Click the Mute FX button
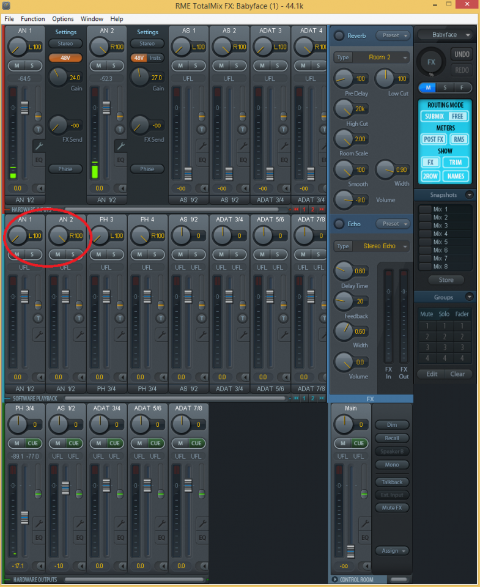The image size is (480, 587). (x=392, y=508)
